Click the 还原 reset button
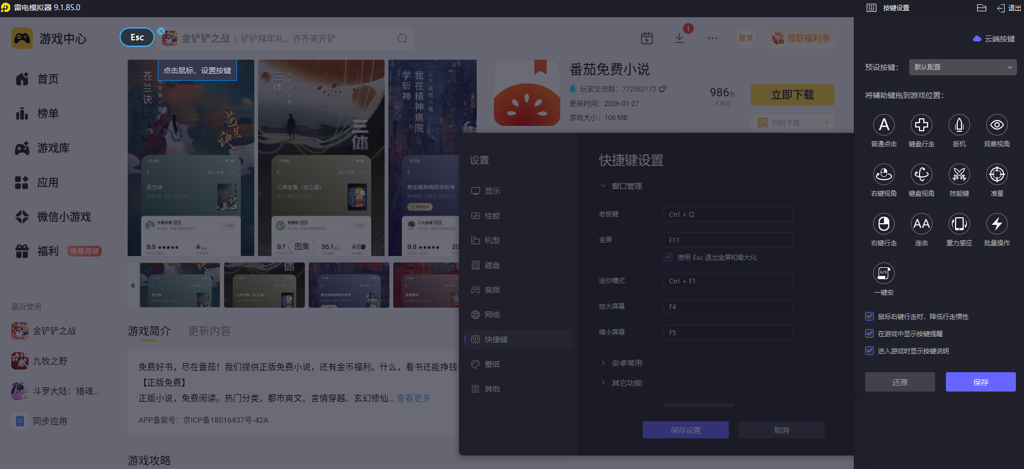Screen dimensions: 1024x469 (x=900, y=382)
